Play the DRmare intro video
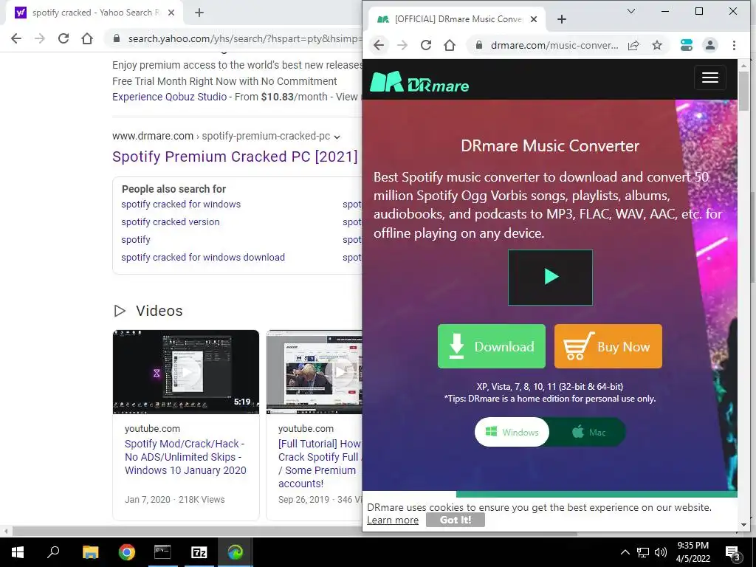Image resolution: width=756 pixels, height=567 pixels. pos(550,278)
